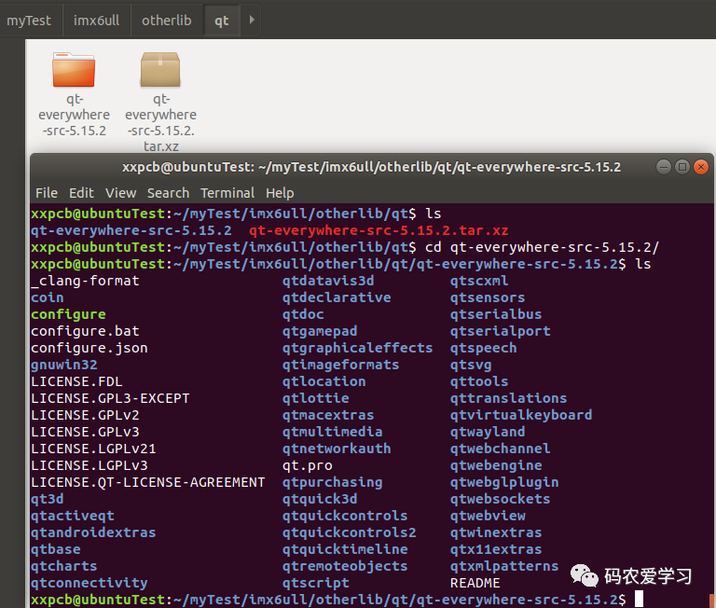Screen dimensions: 716x608
Task: Click the terminal title bar text
Action: pos(371,167)
